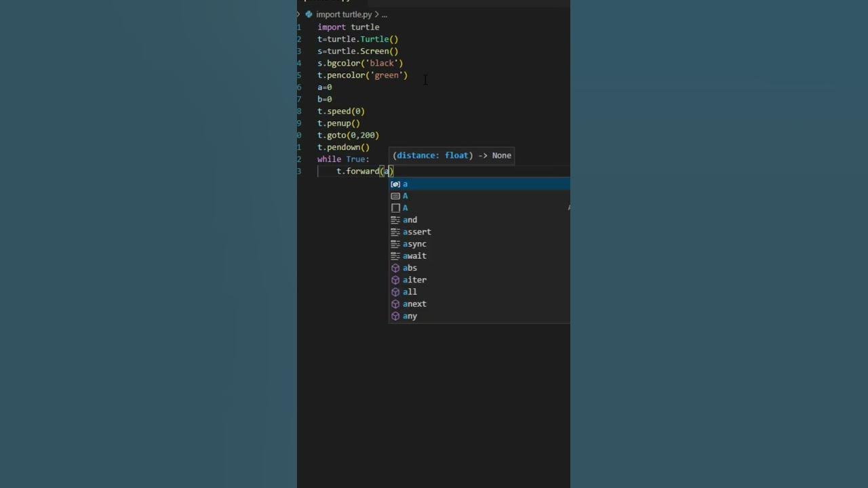Click the variable icon beside suggestion 'a'
Image resolution: width=868 pixels, height=488 pixels.
click(395, 184)
